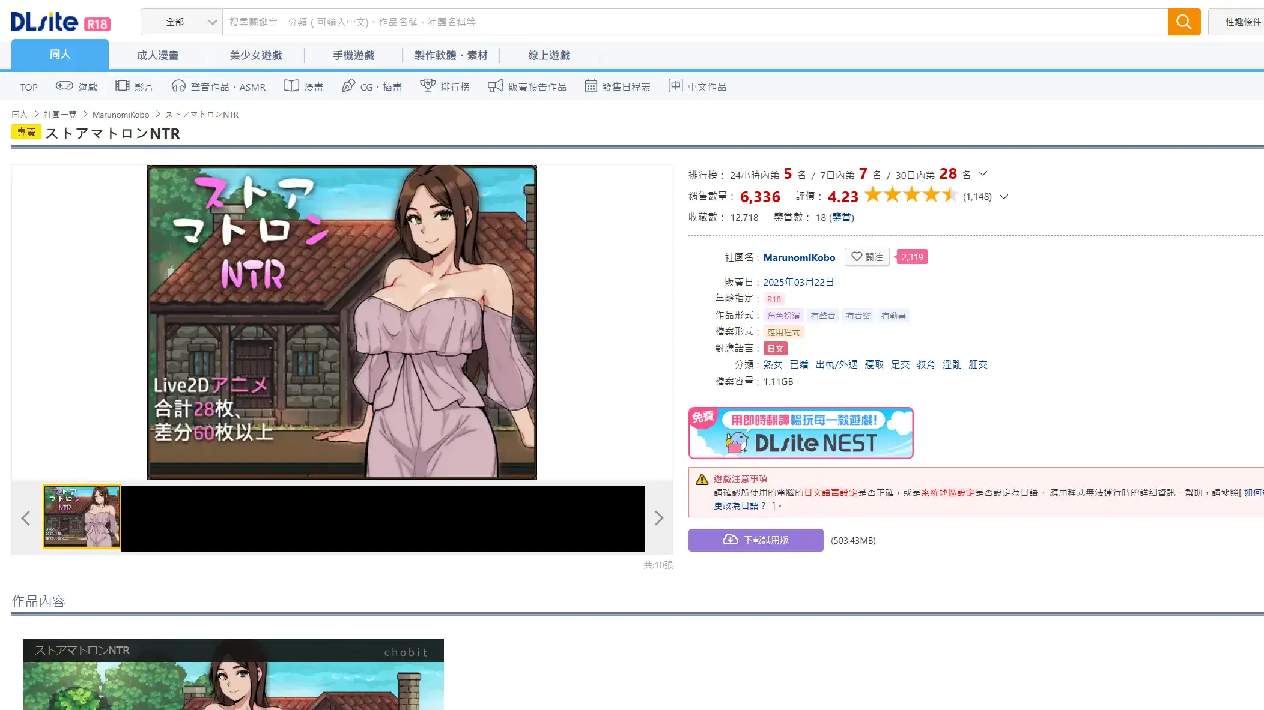Click the MarunomiKobo breadcrumb link
This screenshot has width=1264, height=710.
tap(121, 115)
